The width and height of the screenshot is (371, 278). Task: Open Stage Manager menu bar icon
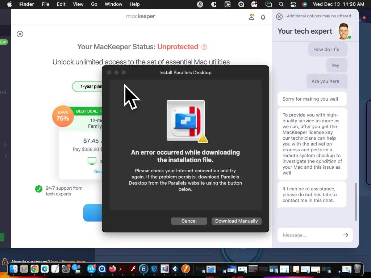268,4
